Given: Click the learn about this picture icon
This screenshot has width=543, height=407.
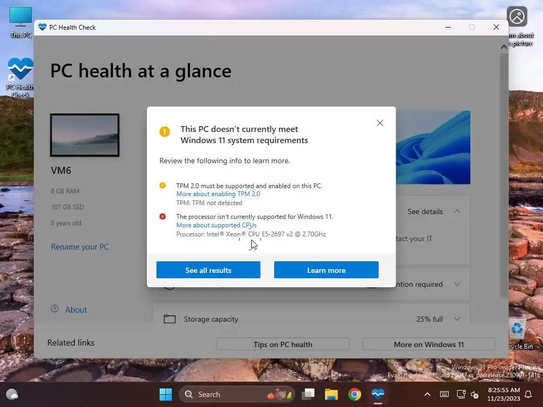Looking at the screenshot, I should [x=517, y=16].
